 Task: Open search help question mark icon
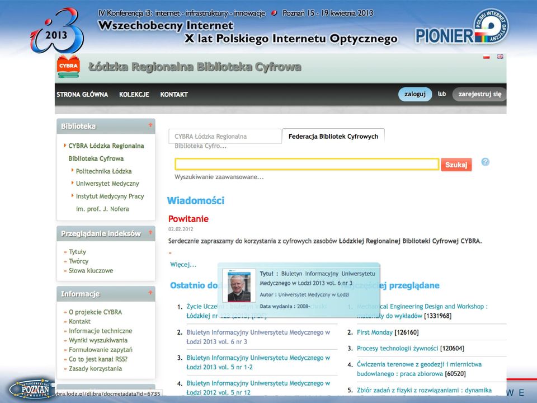click(486, 162)
